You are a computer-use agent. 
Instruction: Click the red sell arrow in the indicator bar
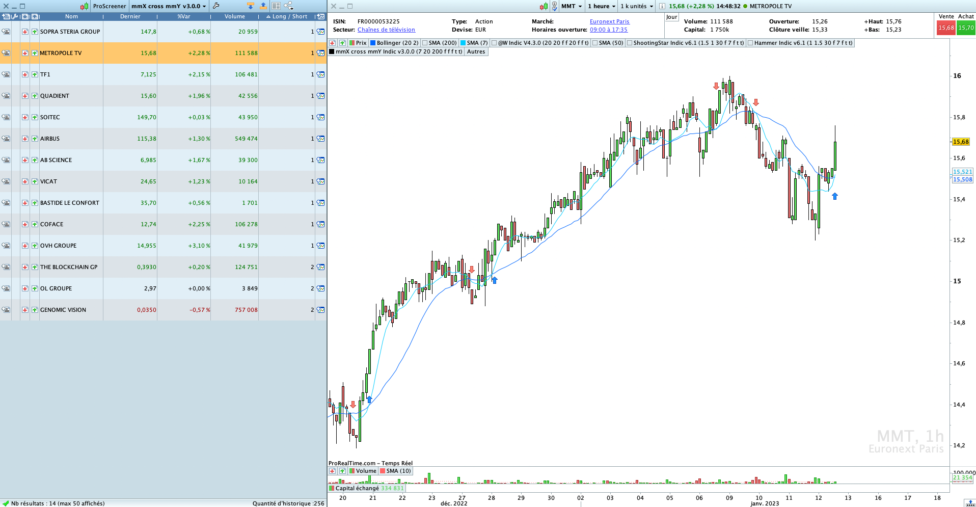[x=332, y=43]
